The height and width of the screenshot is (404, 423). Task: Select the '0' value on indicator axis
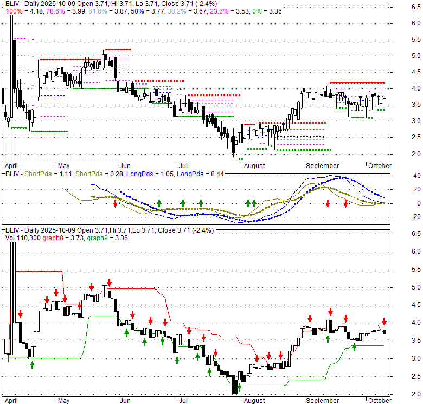click(x=419, y=203)
